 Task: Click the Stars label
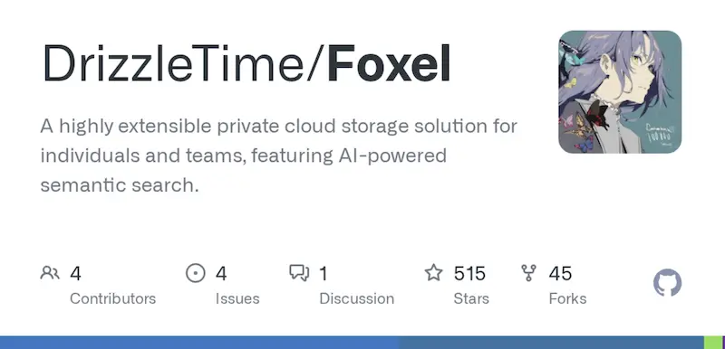point(471,298)
